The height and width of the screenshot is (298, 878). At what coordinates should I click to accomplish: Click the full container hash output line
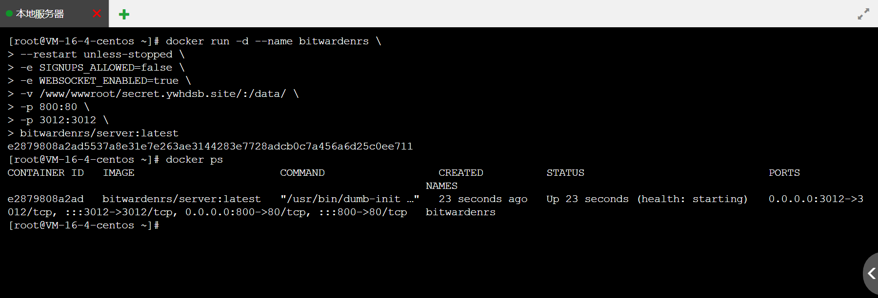pyautogui.click(x=210, y=147)
